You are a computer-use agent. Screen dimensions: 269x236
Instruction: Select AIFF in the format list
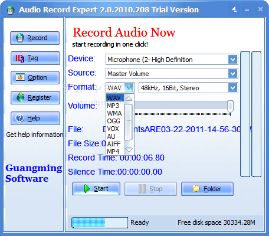pos(115,144)
